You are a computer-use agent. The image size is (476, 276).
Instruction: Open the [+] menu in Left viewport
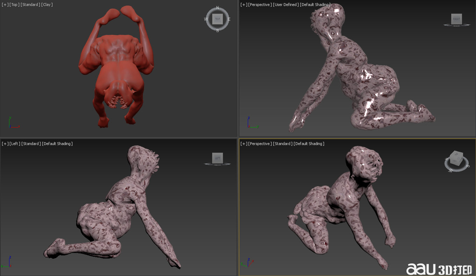point(5,144)
